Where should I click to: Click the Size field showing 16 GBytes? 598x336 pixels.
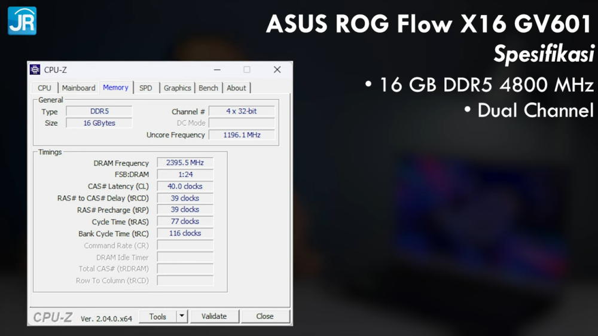(99, 123)
